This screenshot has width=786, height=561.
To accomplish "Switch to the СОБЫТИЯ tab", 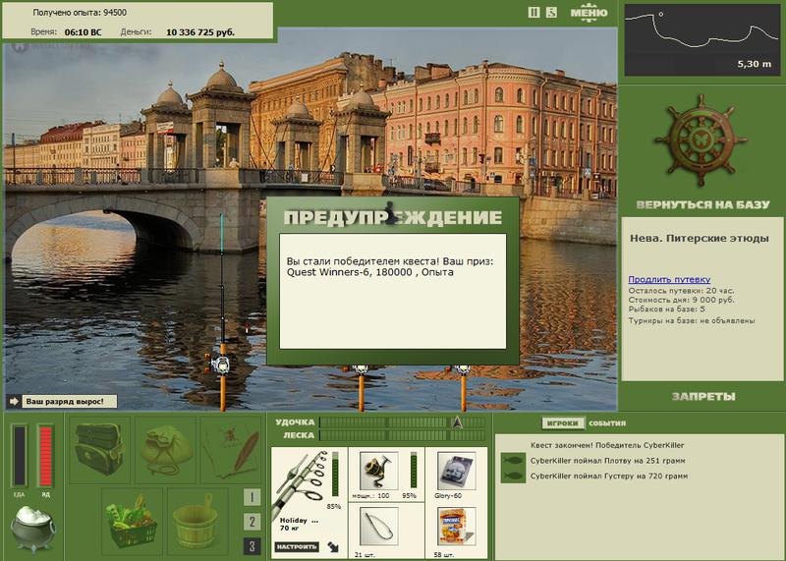I will (x=607, y=423).
